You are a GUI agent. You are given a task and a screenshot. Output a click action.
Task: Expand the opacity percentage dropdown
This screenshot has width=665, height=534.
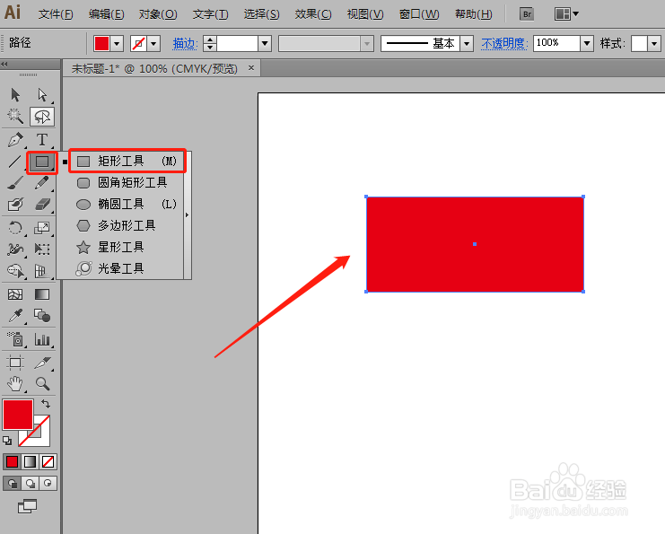[587, 43]
